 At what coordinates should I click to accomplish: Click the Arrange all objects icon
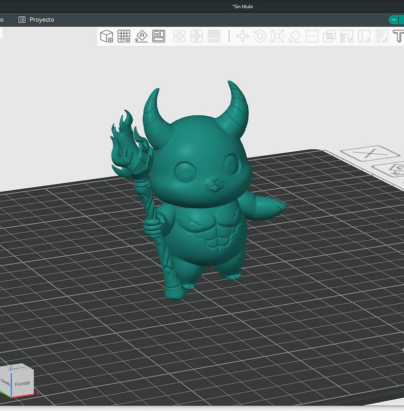click(159, 36)
